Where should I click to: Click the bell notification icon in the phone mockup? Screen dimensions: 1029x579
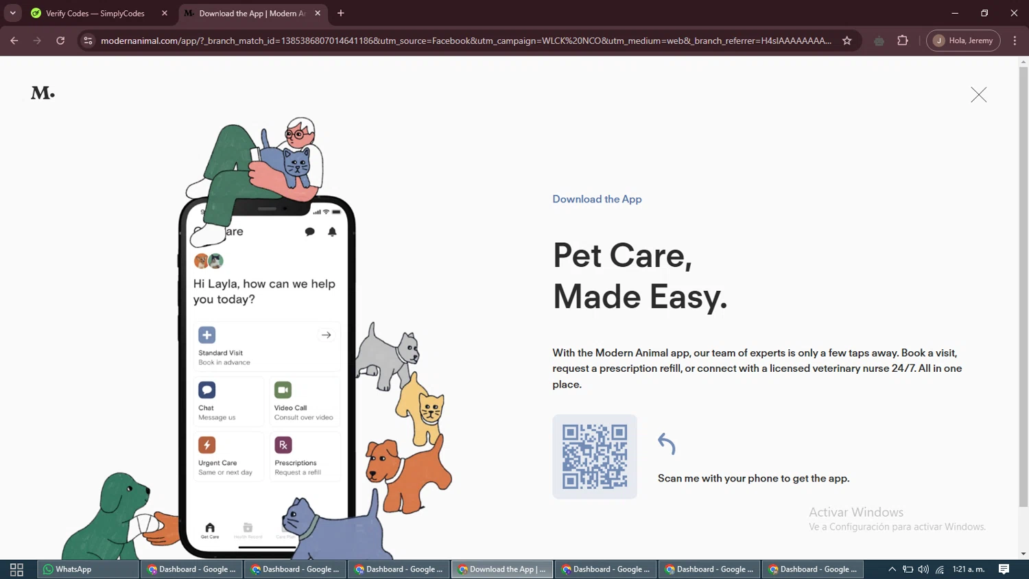click(x=332, y=232)
